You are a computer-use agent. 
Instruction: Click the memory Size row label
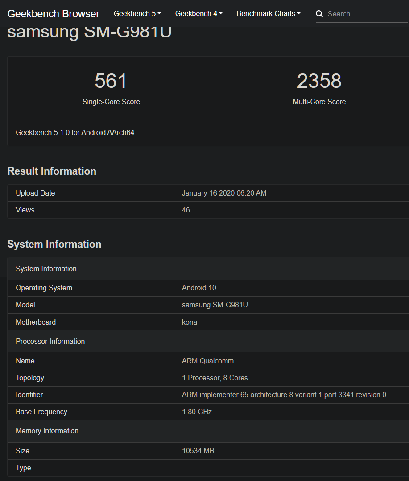click(22, 451)
